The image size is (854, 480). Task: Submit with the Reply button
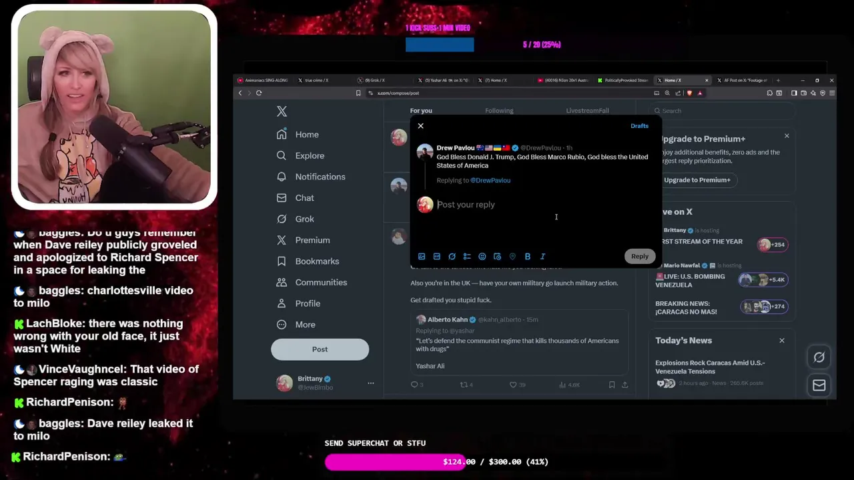pyautogui.click(x=640, y=256)
